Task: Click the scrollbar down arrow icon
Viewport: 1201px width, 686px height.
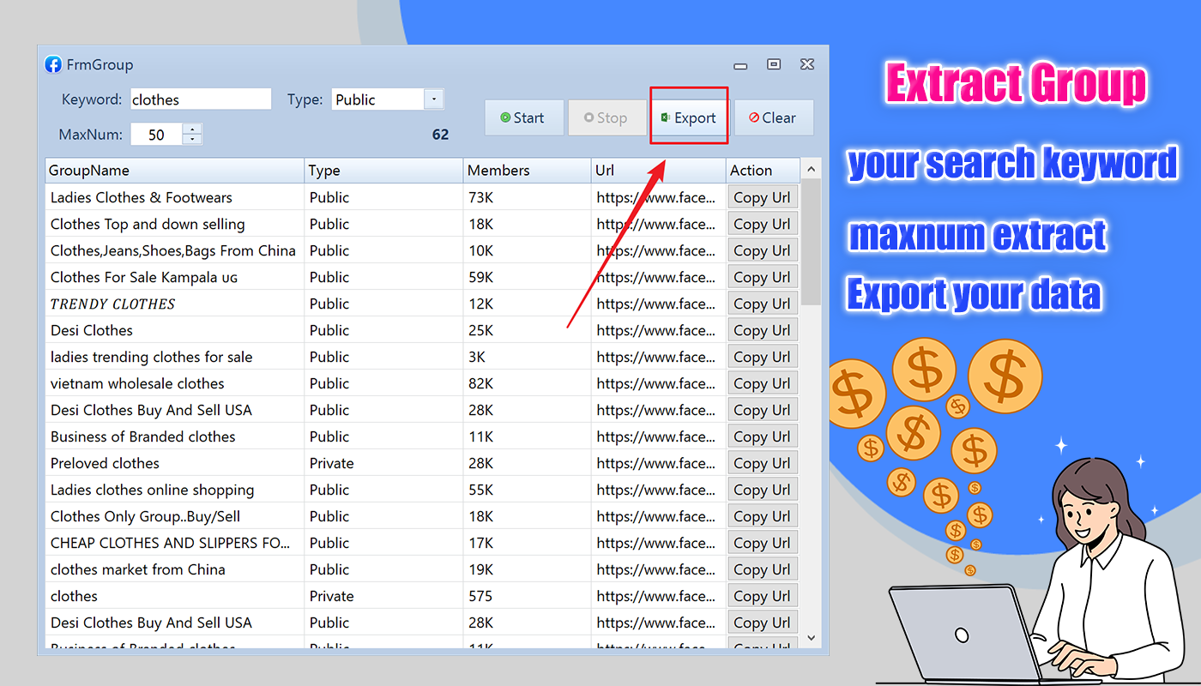Action: pos(810,637)
